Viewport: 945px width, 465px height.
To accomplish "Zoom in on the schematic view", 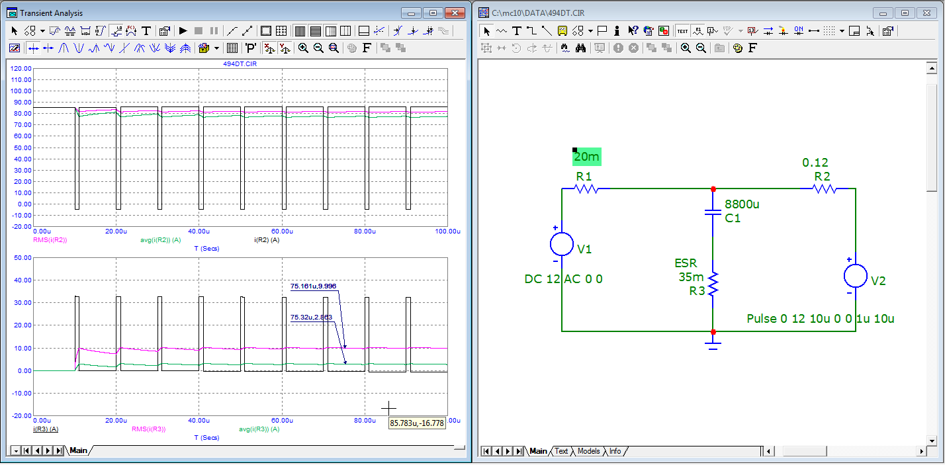I will click(x=686, y=48).
